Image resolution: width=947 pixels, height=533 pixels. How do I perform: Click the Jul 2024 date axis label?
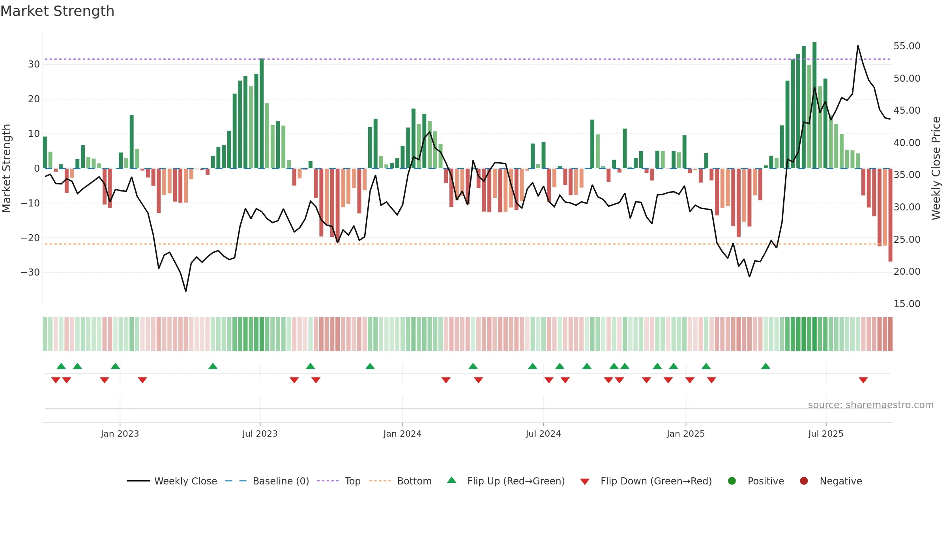[543, 434]
